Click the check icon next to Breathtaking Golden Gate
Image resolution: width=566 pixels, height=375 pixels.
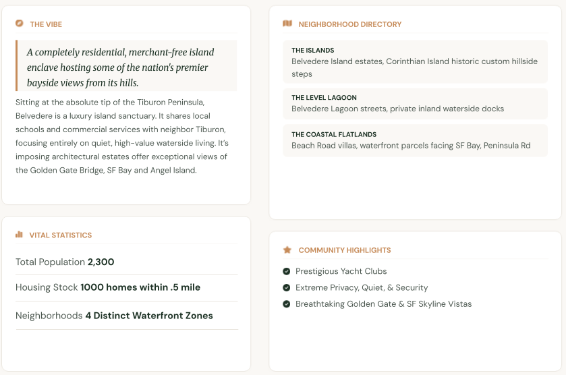tap(287, 304)
